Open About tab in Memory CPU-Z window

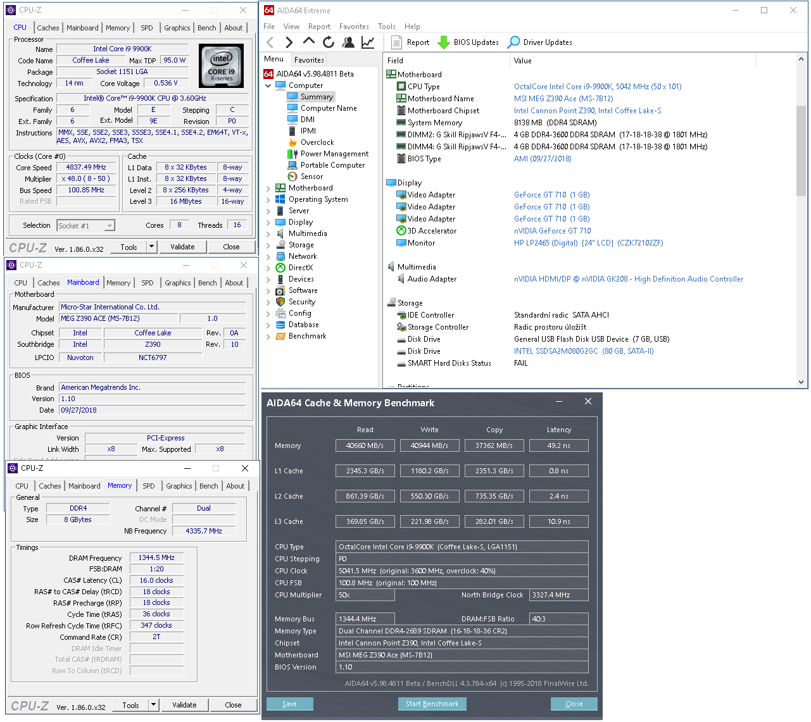click(x=236, y=486)
